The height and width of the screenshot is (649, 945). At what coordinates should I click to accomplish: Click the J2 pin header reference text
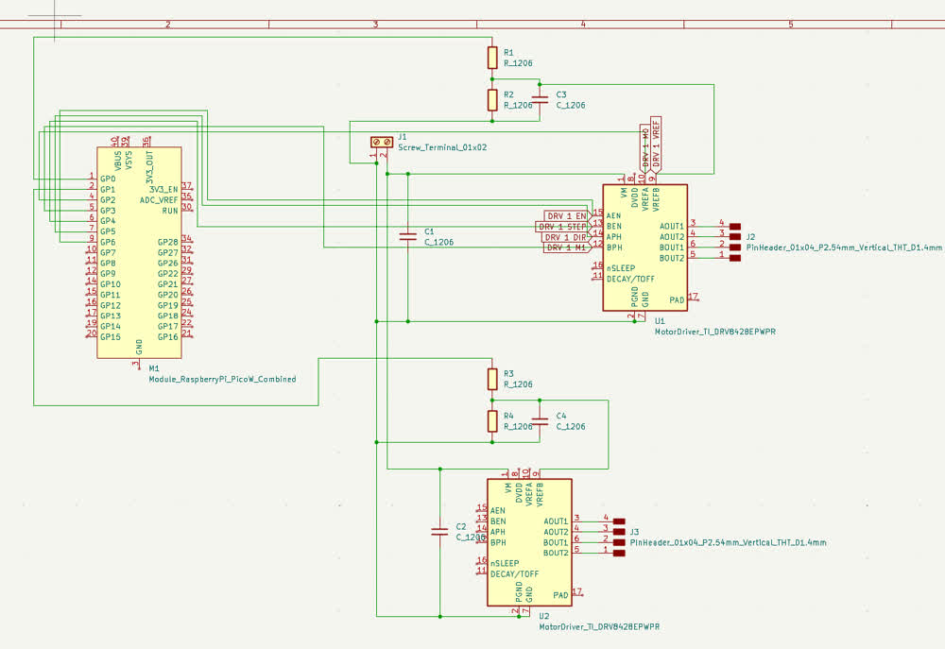point(750,236)
